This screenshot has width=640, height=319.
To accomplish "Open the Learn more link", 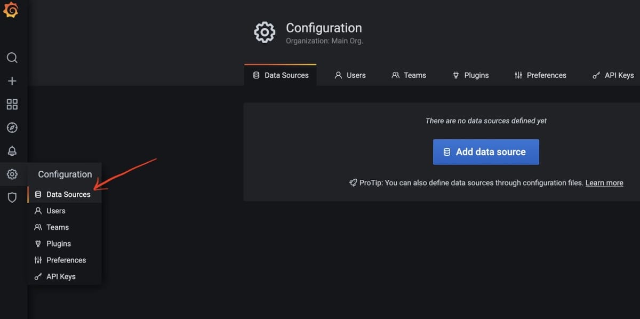I will pyautogui.click(x=604, y=182).
